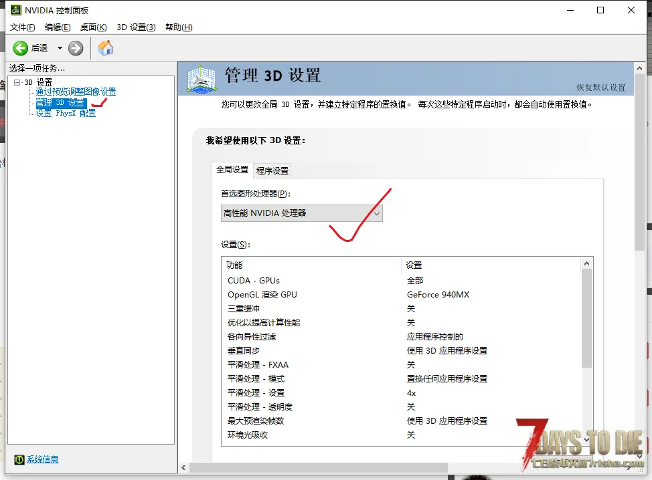Select 设置 PhysX 配置 in the tree
Image resolution: width=652 pixels, height=480 pixels.
(x=66, y=114)
